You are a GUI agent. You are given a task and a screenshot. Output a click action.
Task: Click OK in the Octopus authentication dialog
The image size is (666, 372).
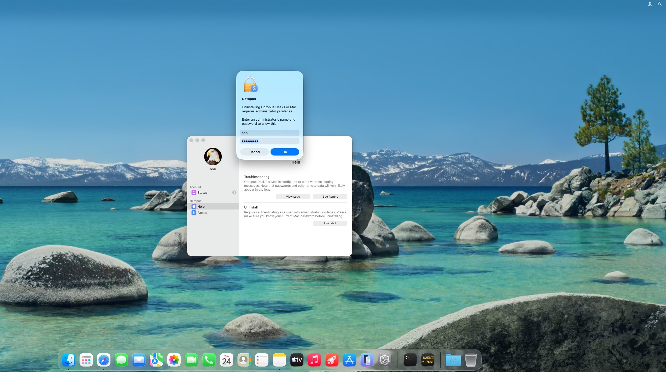tap(285, 152)
